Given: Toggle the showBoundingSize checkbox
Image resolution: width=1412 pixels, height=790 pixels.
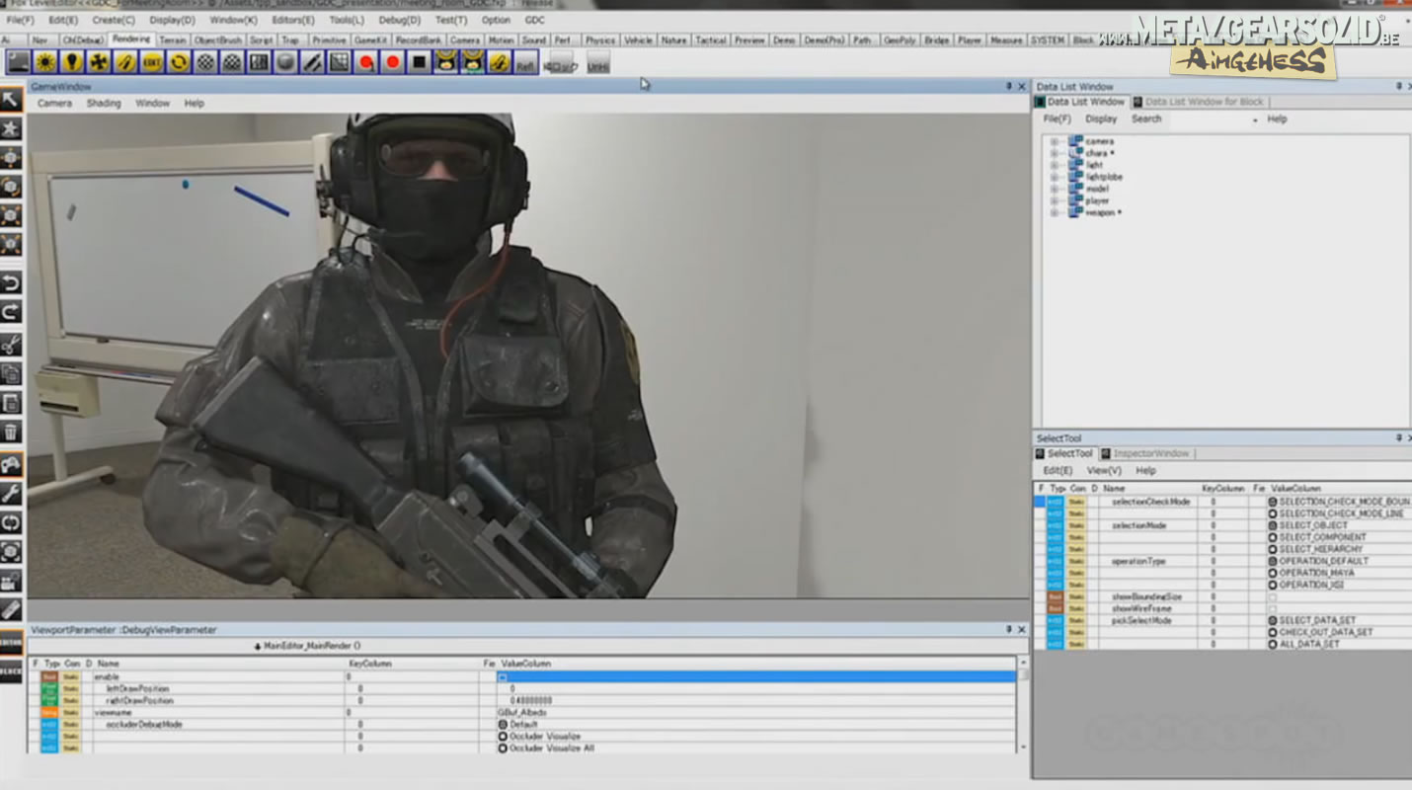Looking at the screenshot, I should (x=1272, y=596).
